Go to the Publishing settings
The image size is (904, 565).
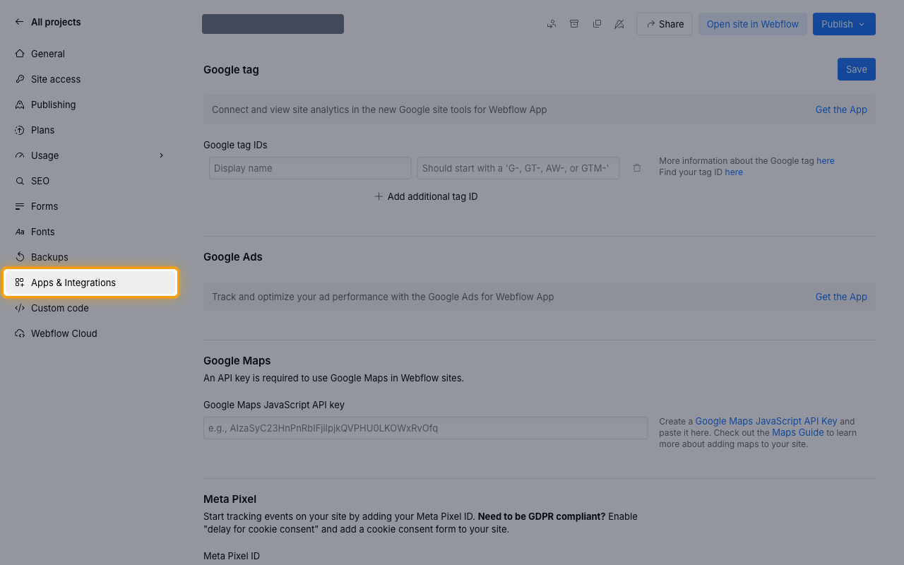pyautogui.click(x=90, y=105)
